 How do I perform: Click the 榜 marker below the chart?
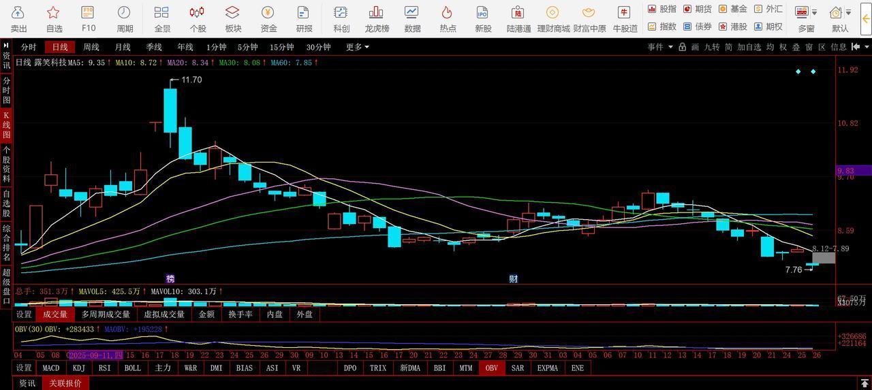click(170, 278)
